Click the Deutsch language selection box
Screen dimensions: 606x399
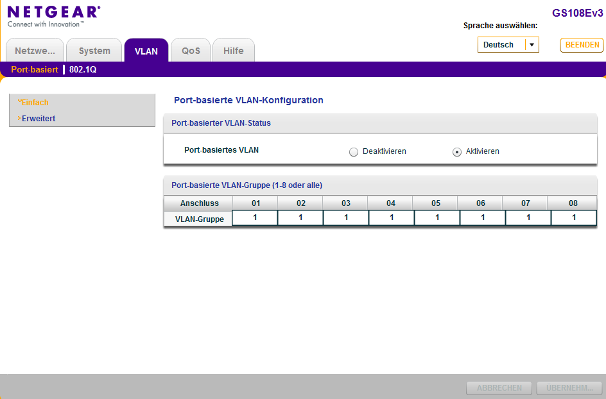point(501,45)
